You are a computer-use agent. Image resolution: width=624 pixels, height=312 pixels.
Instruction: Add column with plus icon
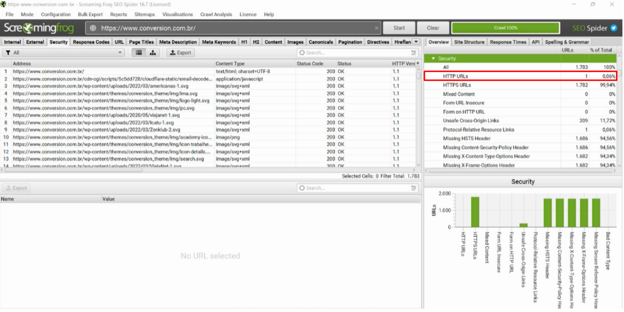pyautogui.click(x=418, y=63)
